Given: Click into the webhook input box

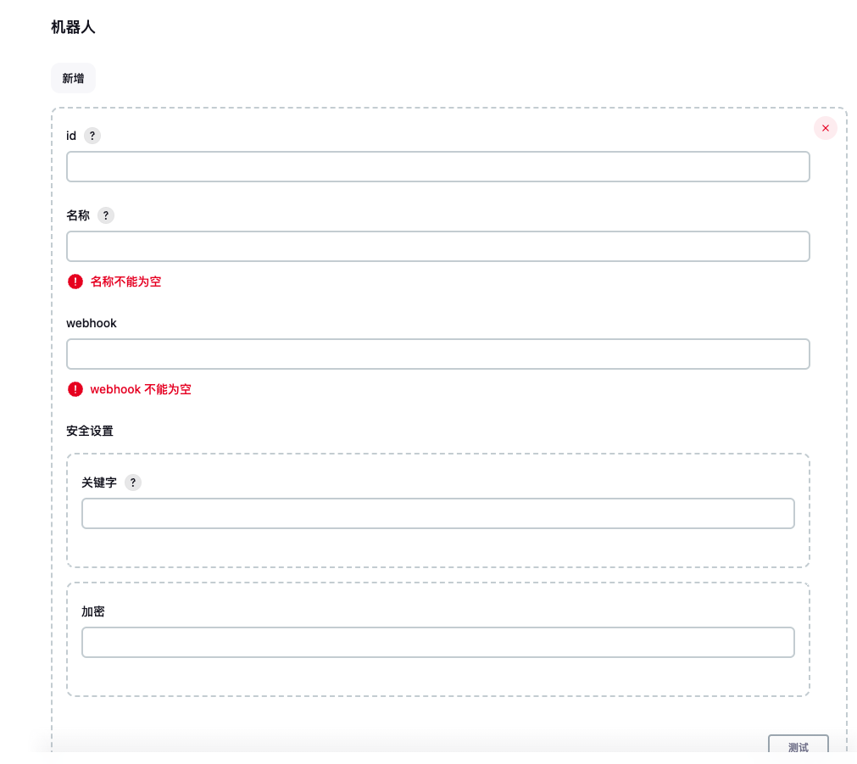Looking at the screenshot, I should pyautogui.click(x=437, y=354).
